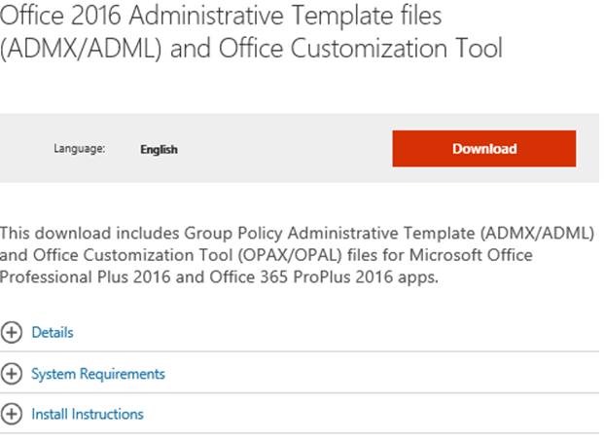Click the description paragraph starting 'This download includes'
Screen dimensions: 604x441
pos(297,255)
